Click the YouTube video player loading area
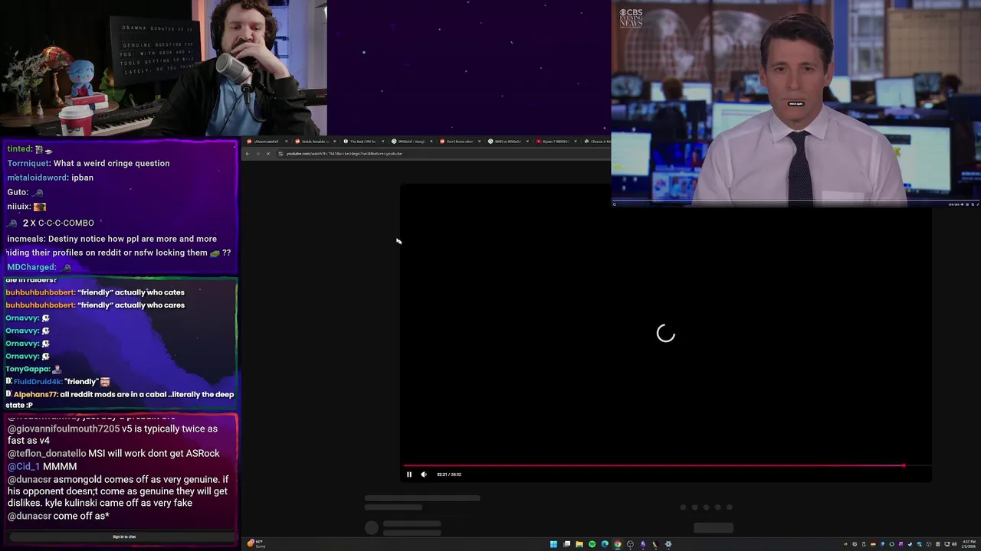Viewport: 981px width, 551px height. pos(665,334)
